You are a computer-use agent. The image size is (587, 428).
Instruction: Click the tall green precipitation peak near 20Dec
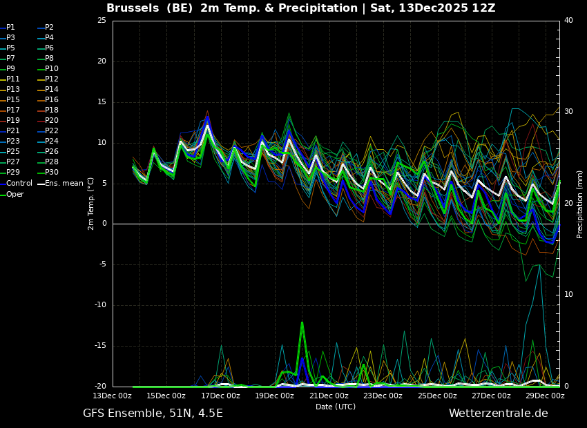302,324
